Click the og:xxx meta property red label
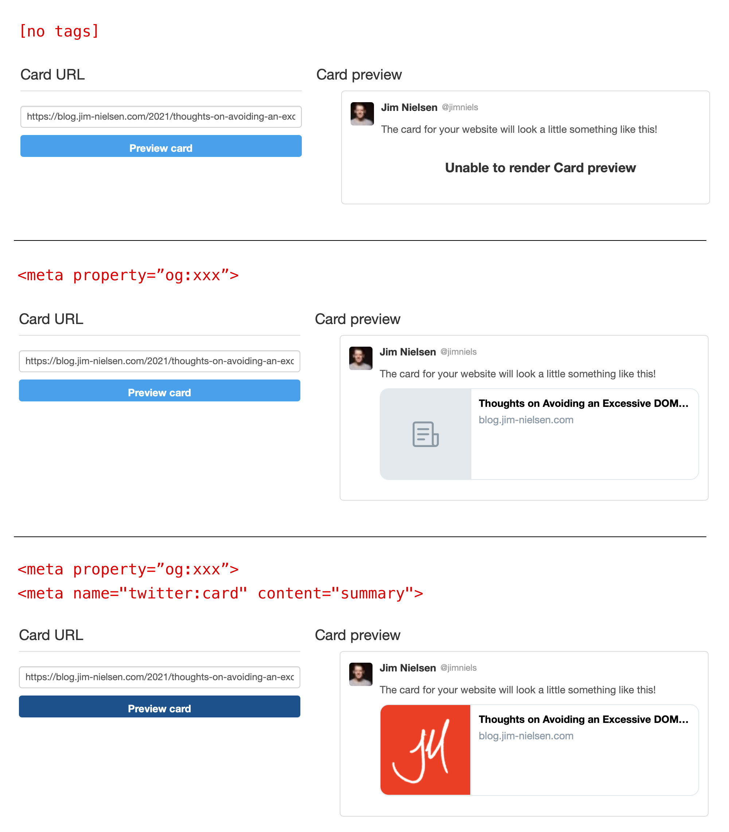 coord(131,274)
